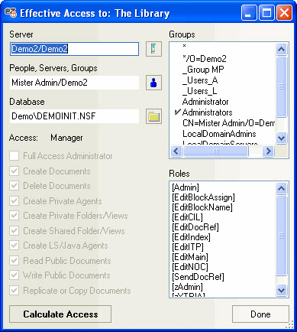Click the Calculate Access button

click(x=60, y=314)
